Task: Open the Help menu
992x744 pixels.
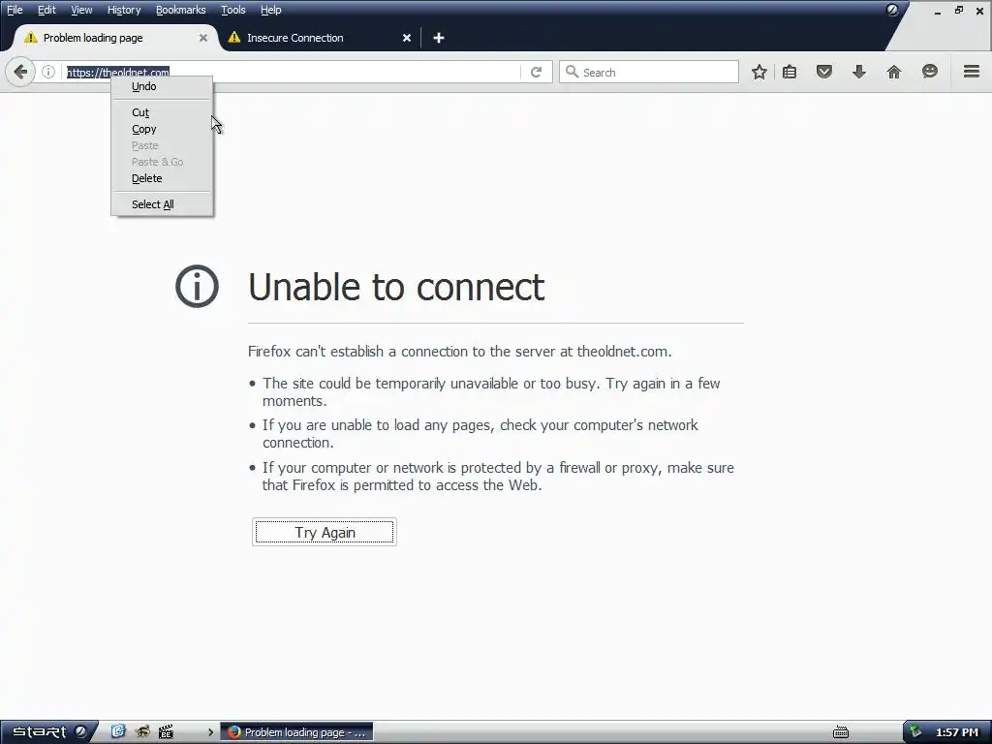Action: 271,10
